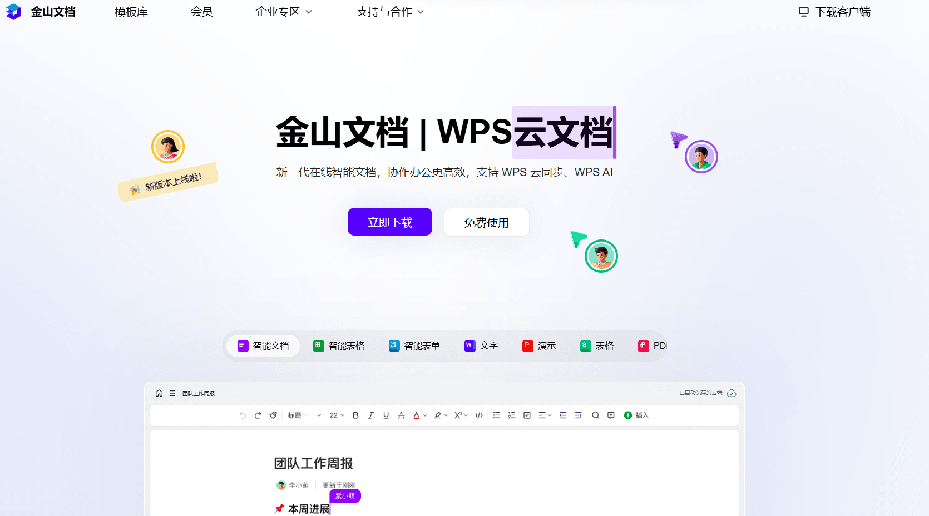Click the yellow-ringed user avatar
Screen dimensions: 929x516
tap(168, 147)
